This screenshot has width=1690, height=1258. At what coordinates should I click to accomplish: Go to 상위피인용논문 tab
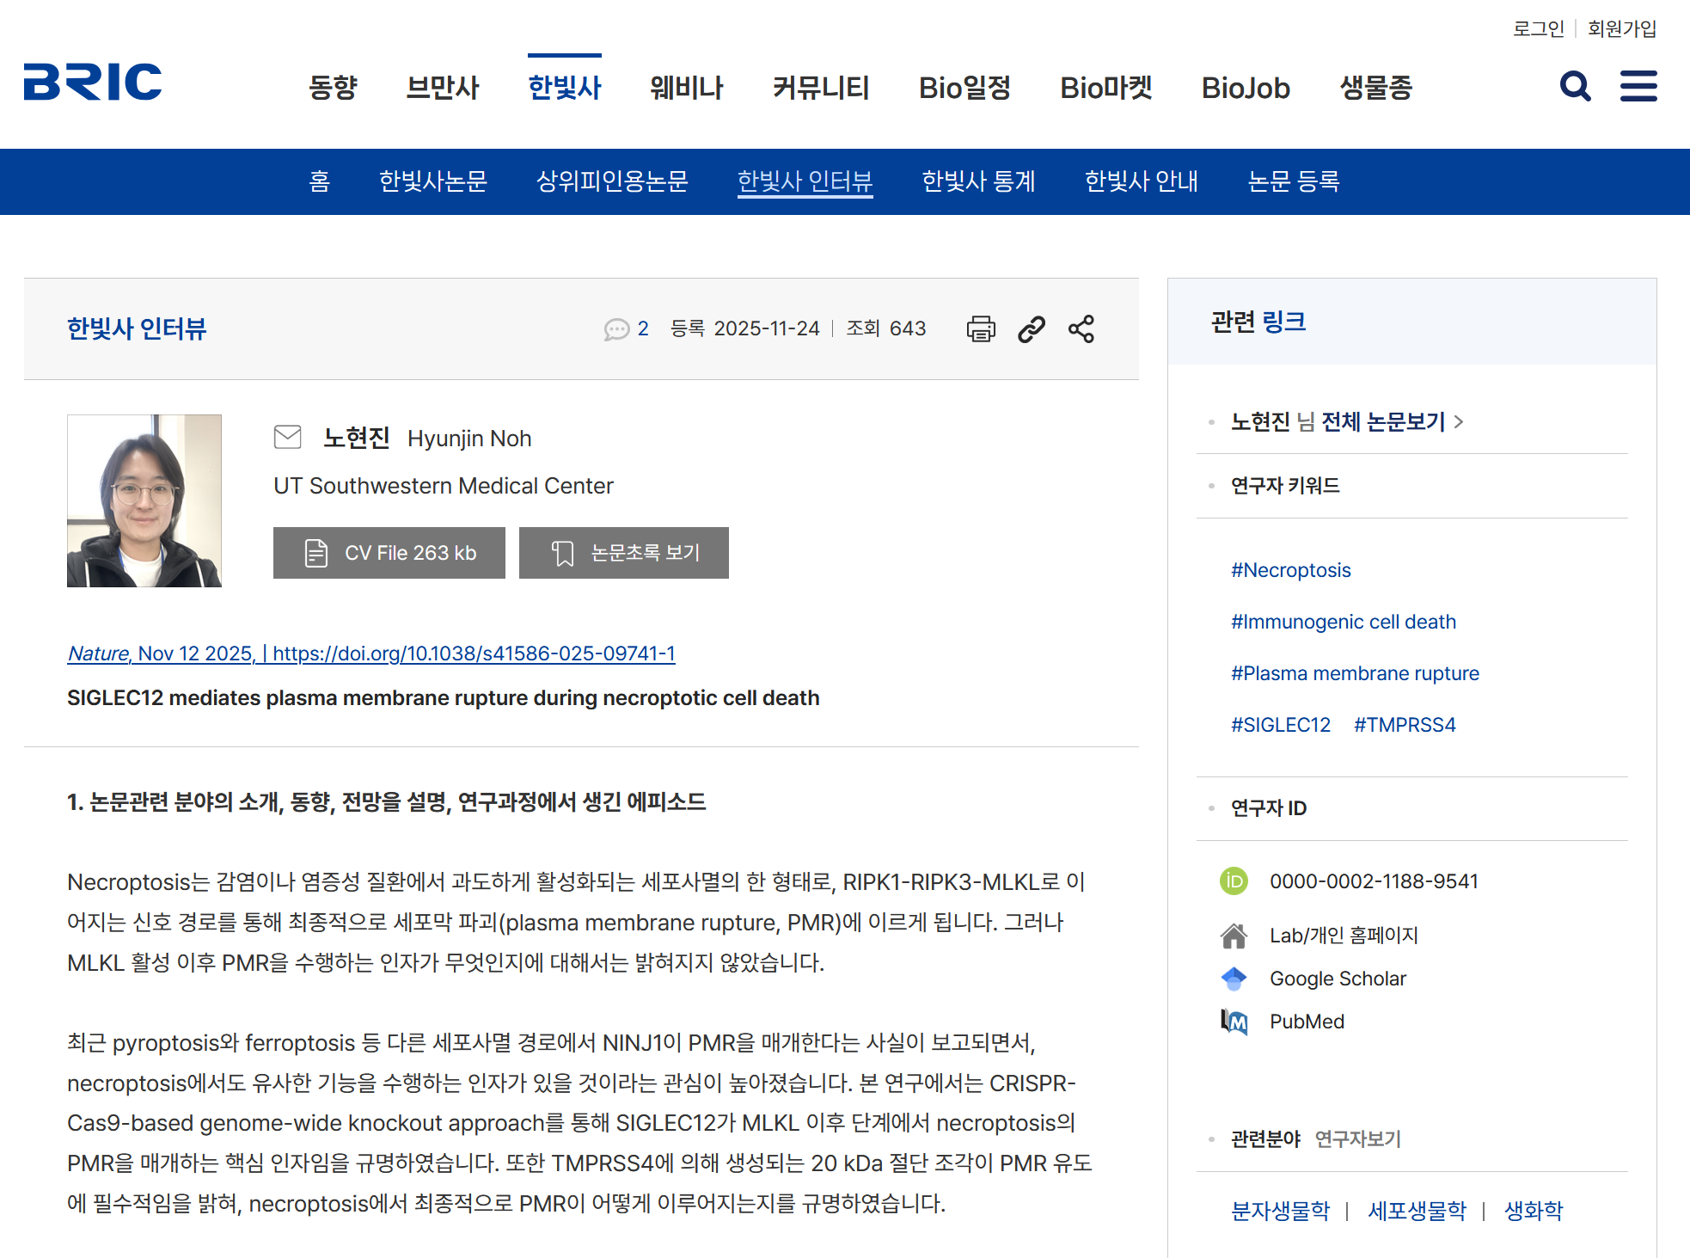coord(612,181)
